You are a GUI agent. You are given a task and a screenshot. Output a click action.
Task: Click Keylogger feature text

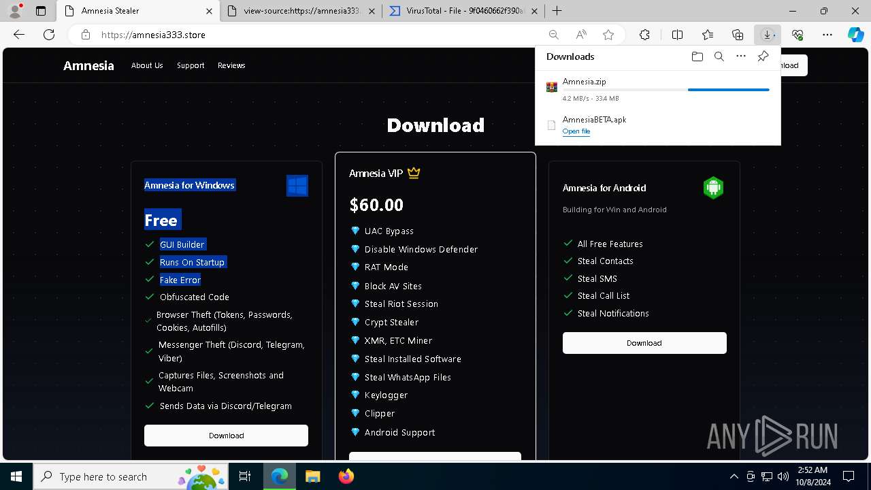(387, 395)
